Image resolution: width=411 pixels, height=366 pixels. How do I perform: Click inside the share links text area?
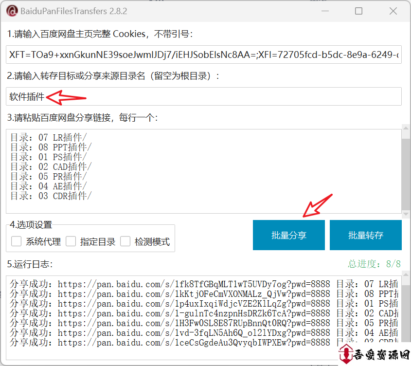click(x=204, y=171)
